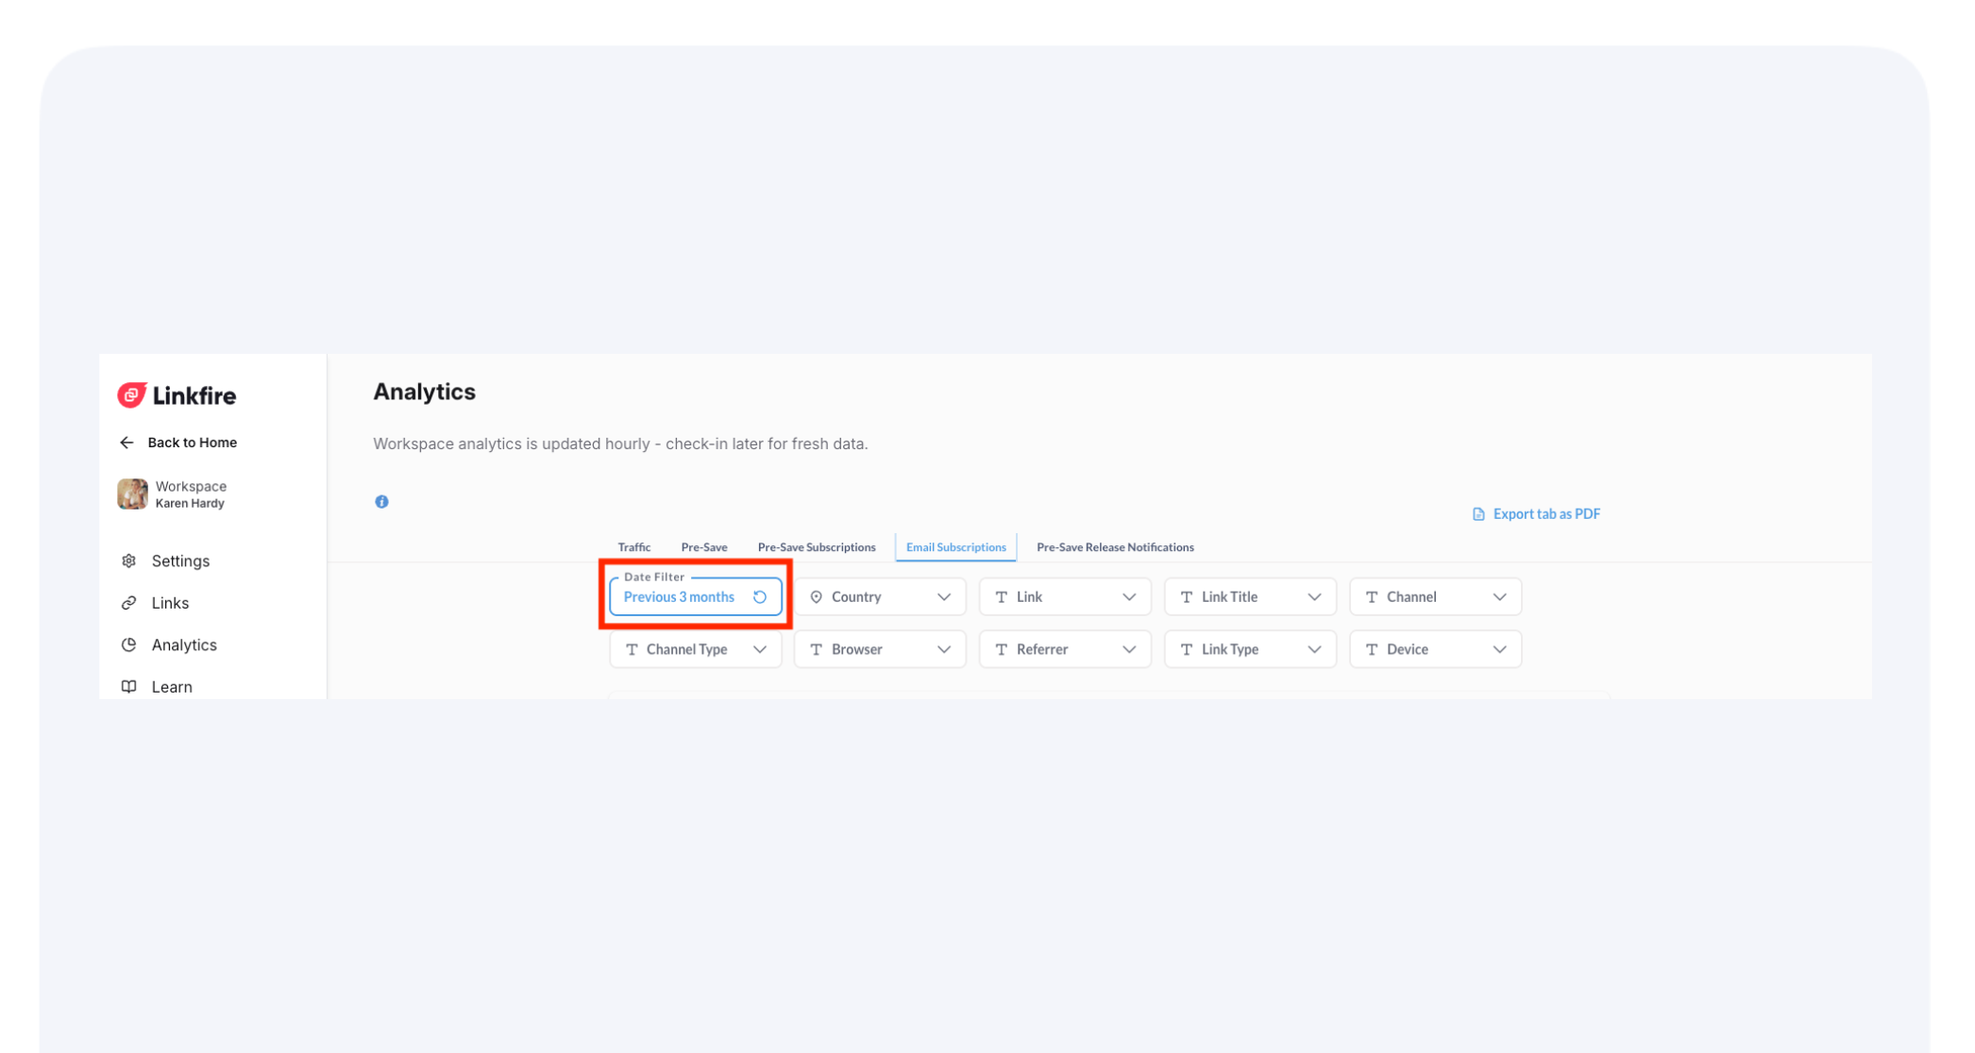Switch to Pre-Save Release Notifications tab

pos(1114,547)
